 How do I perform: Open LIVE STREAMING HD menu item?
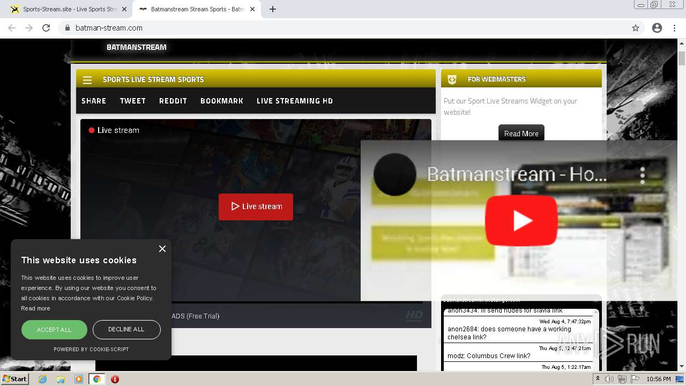pyautogui.click(x=295, y=101)
